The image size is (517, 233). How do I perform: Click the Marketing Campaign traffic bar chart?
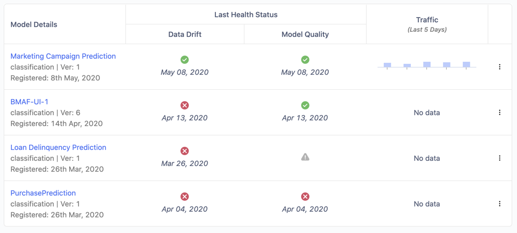pos(426,65)
